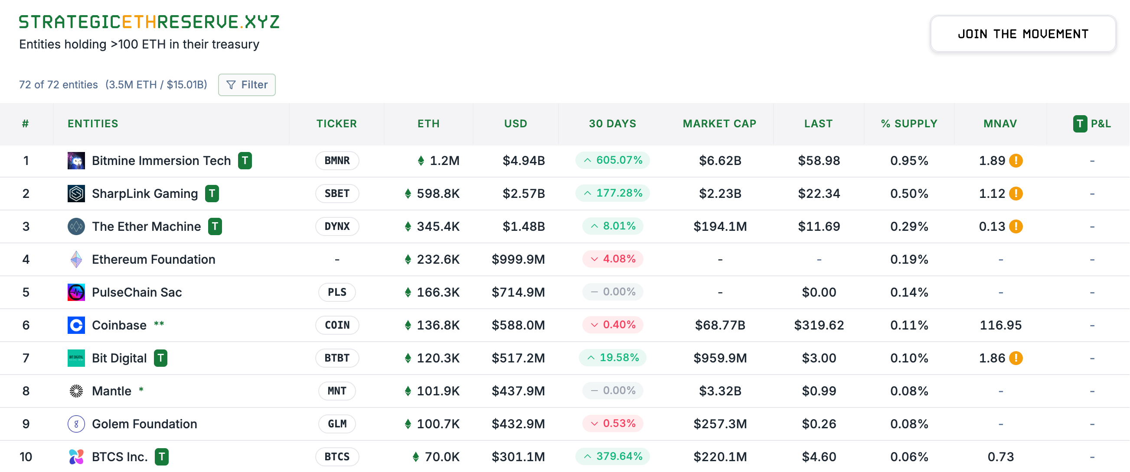Click the DYNX ticker pill
1130x472 pixels.
(x=337, y=226)
